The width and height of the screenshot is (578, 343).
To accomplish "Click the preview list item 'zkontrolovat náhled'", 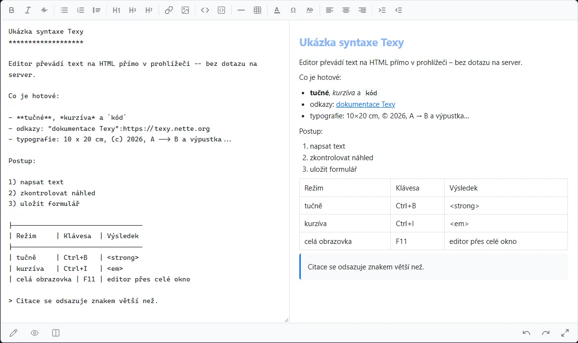I will point(342,158).
